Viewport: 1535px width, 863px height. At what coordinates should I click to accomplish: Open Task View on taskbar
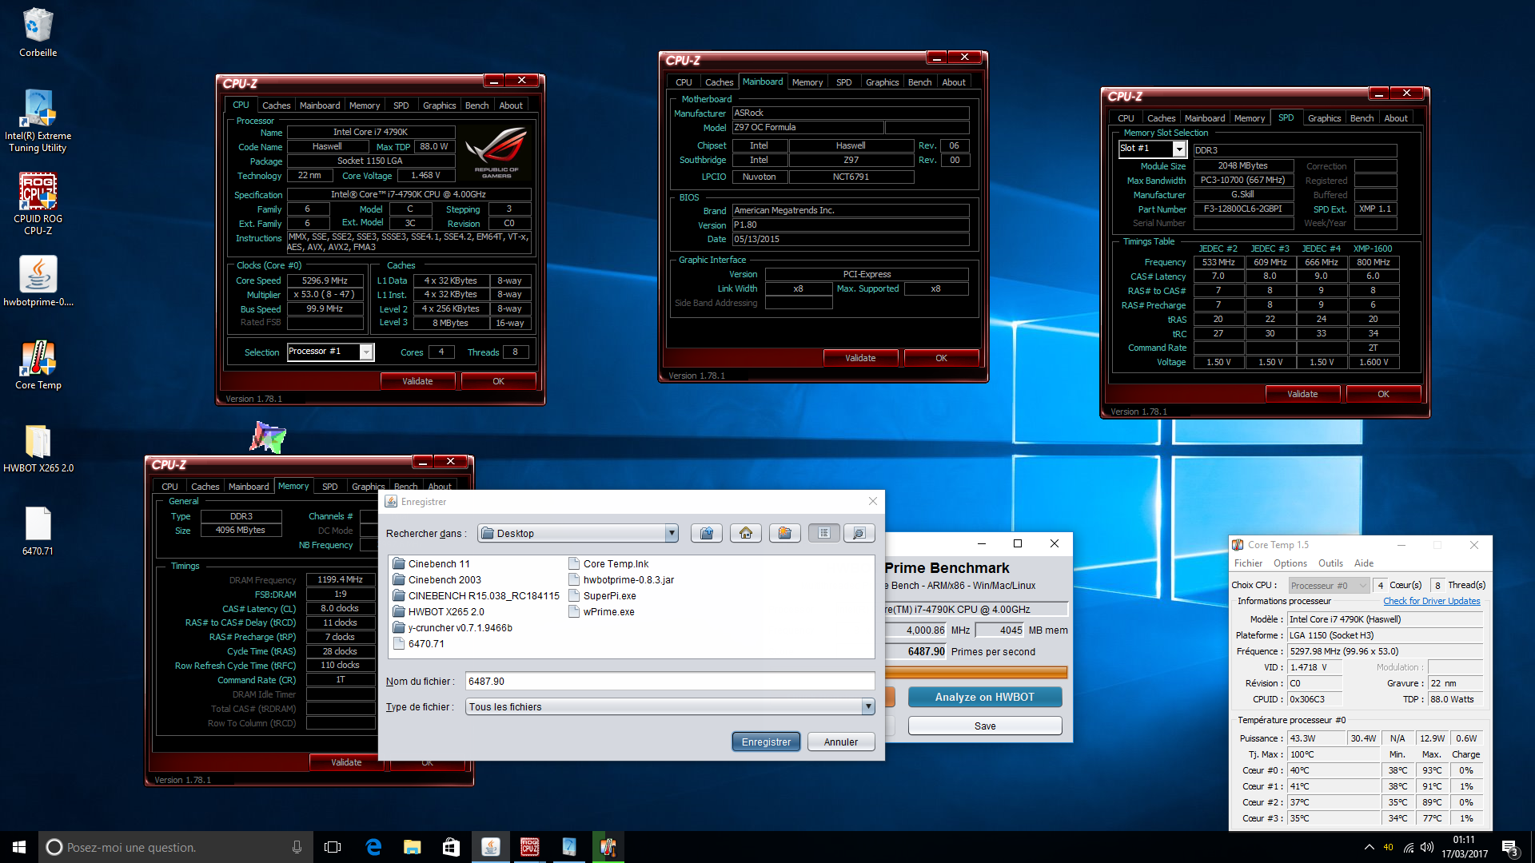pos(333,847)
